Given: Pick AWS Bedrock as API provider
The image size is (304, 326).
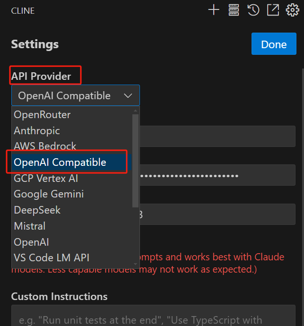Looking at the screenshot, I should 45,146.
